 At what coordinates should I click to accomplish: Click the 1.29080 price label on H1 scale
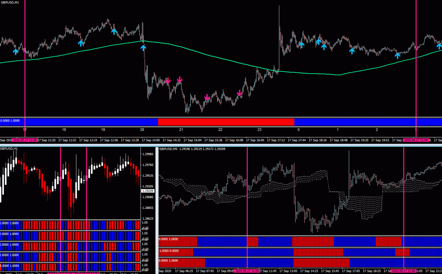click(148, 197)
